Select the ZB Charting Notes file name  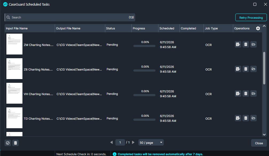(x=38, y=69)
